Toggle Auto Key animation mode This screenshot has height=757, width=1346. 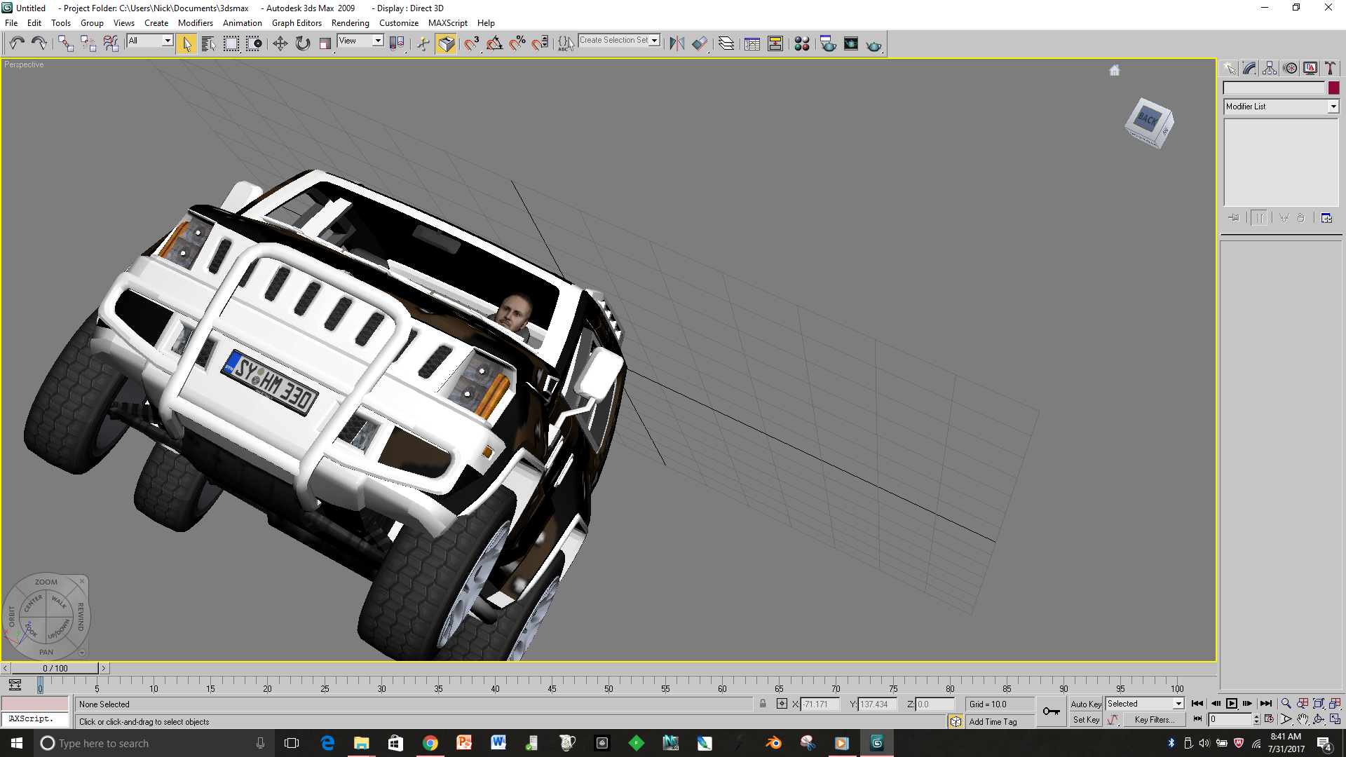(1085, 704)
